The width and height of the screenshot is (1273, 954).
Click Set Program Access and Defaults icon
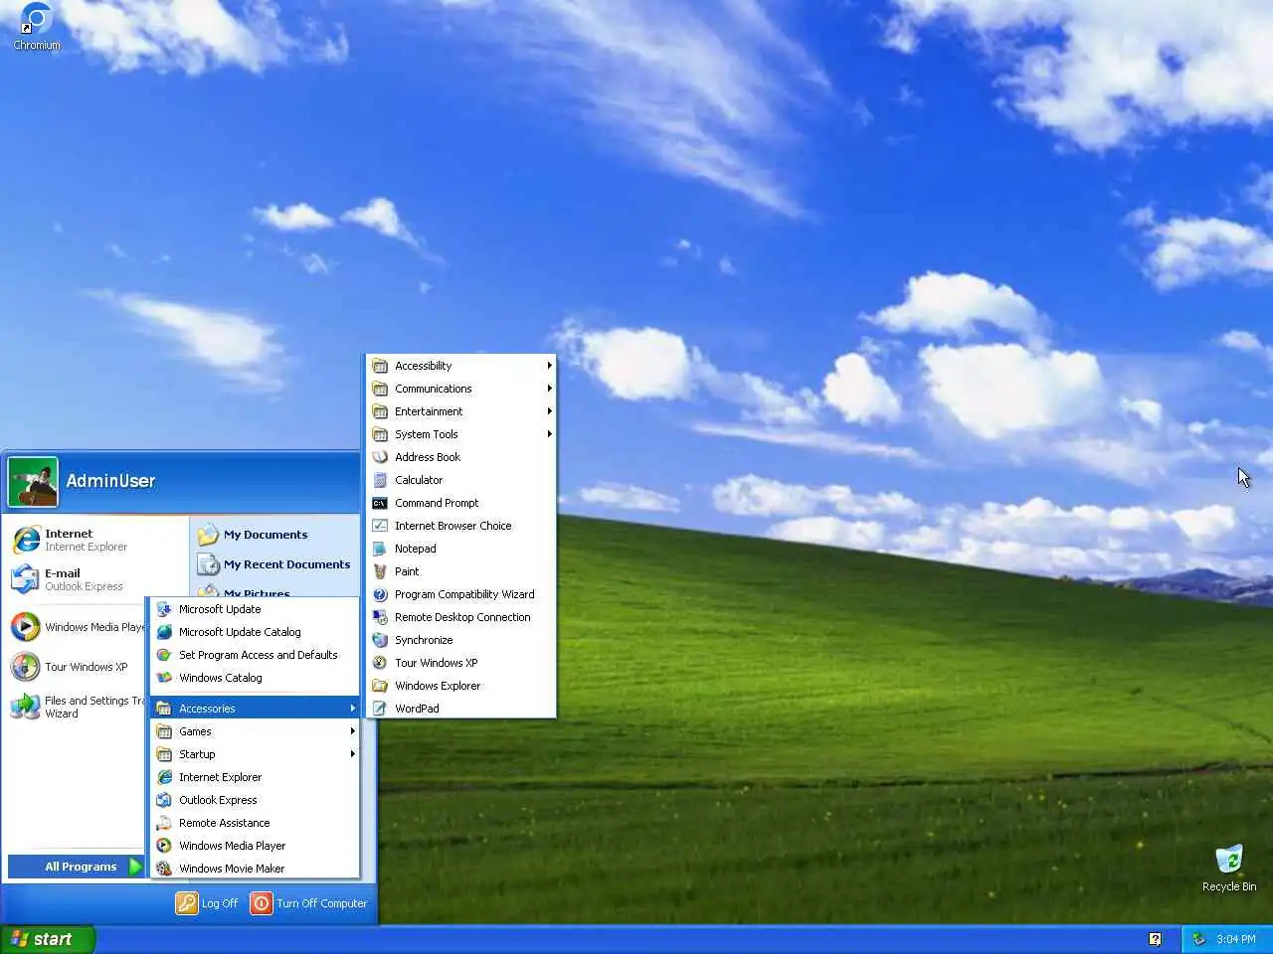tap(164, 655)
